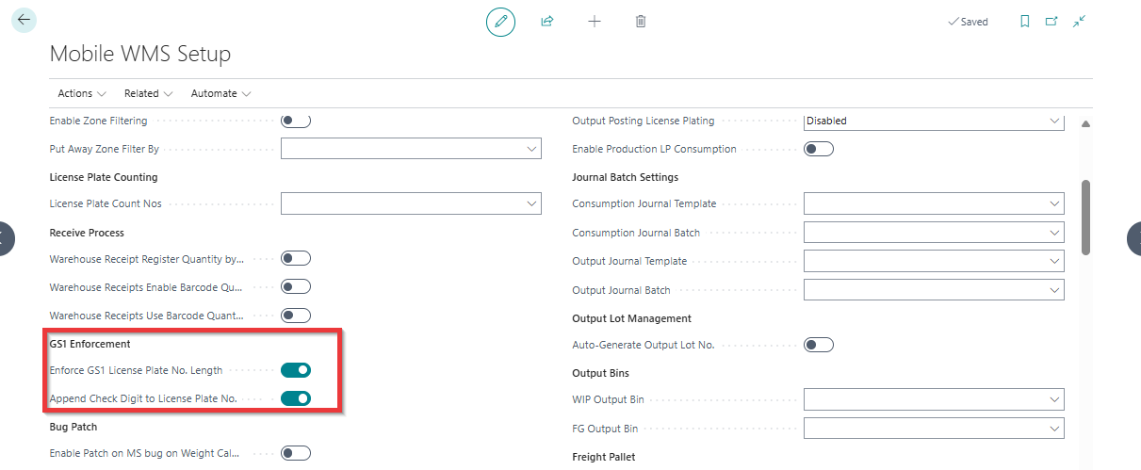Click the Enable Zone Filtering label
Screen dimensions: 1141x470
(98, 121)
